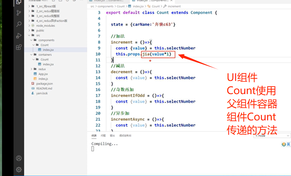Click selectNumber on line 9

pos(181,48)
